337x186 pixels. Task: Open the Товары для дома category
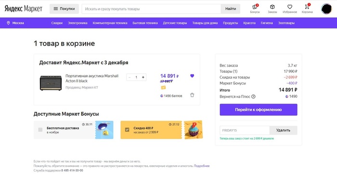click(205, 23)
